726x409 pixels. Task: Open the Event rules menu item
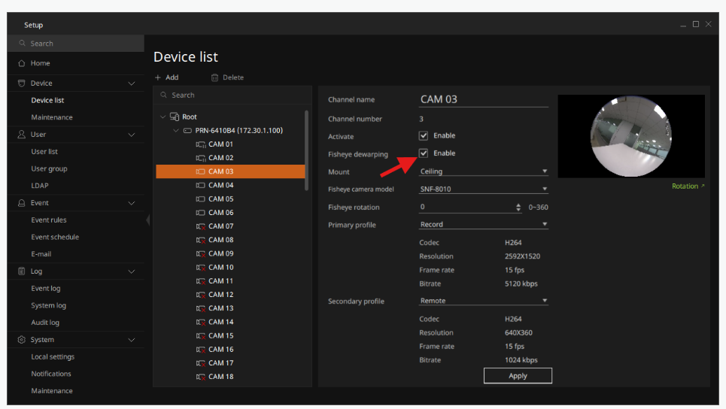[x=49, y=220]
